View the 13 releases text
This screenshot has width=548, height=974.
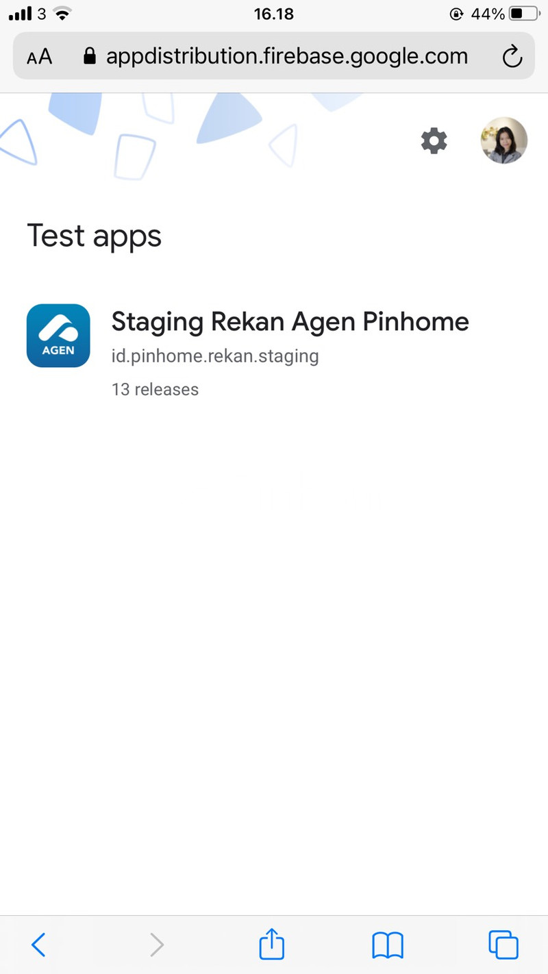click(155, 389)
